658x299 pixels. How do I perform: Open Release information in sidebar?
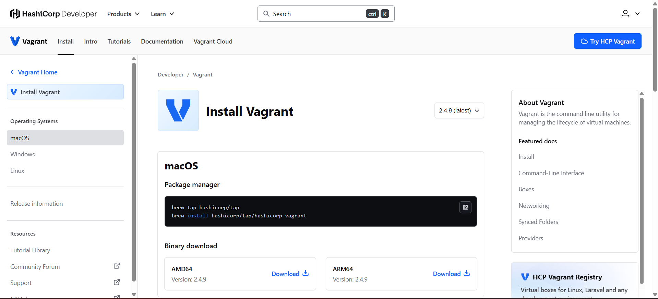click(37, 204)
